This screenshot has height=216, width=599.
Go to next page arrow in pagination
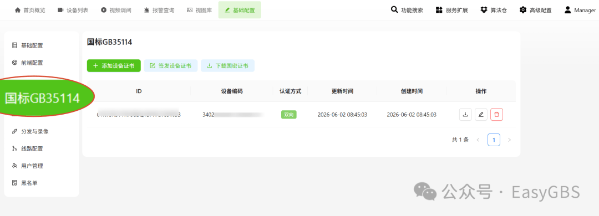[x=509, y=140]
